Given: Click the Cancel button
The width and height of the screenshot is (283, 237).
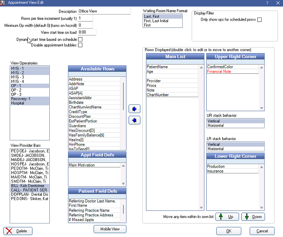Looking at the screenshot, I should (262, 231).
